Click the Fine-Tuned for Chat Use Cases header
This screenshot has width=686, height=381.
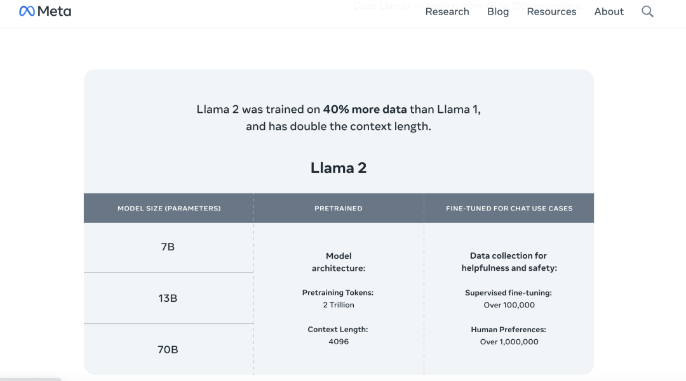click(x=509, y=208)
